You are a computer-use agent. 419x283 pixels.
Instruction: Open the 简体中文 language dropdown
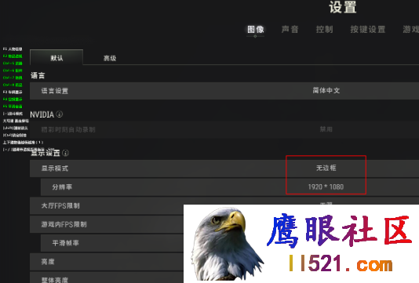[326, 90]
